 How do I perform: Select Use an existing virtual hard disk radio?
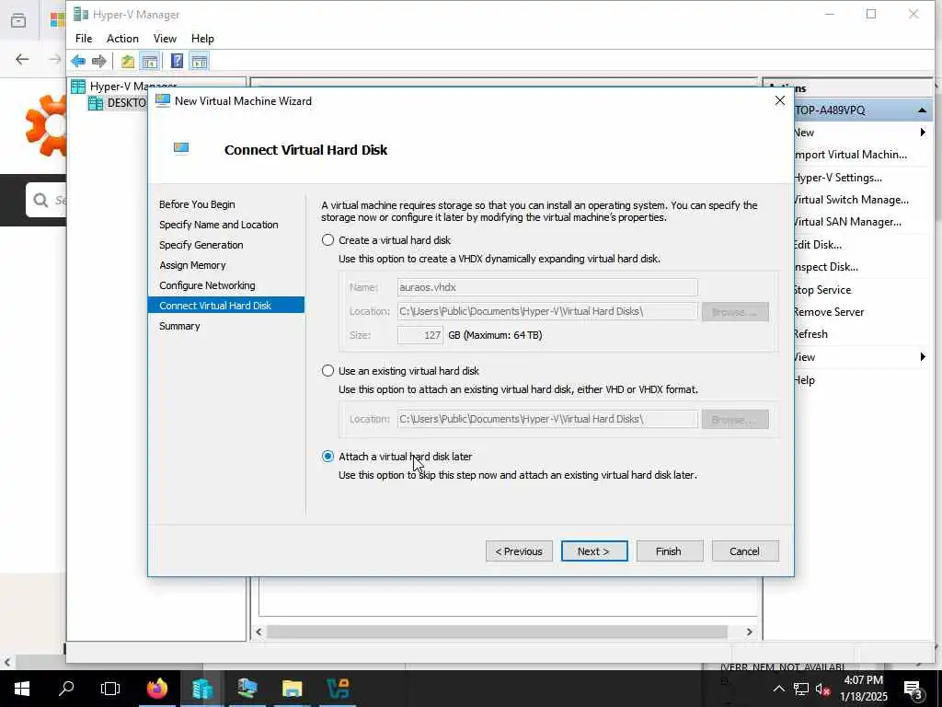[327, 370]
